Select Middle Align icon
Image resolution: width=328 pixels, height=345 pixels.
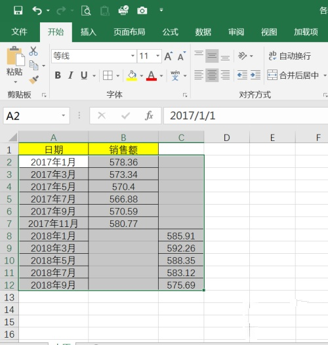click(212, 56)
